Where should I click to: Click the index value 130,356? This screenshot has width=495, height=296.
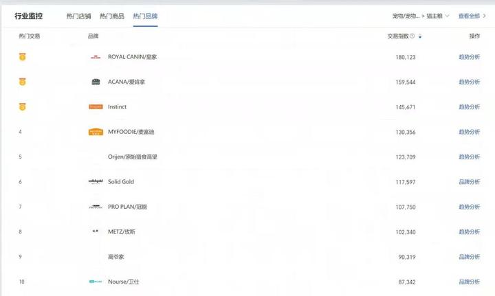point(406,132)
